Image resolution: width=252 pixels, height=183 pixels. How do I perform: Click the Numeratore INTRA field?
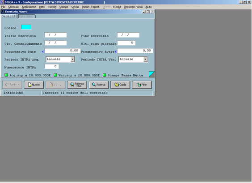[x=51, y=67]
